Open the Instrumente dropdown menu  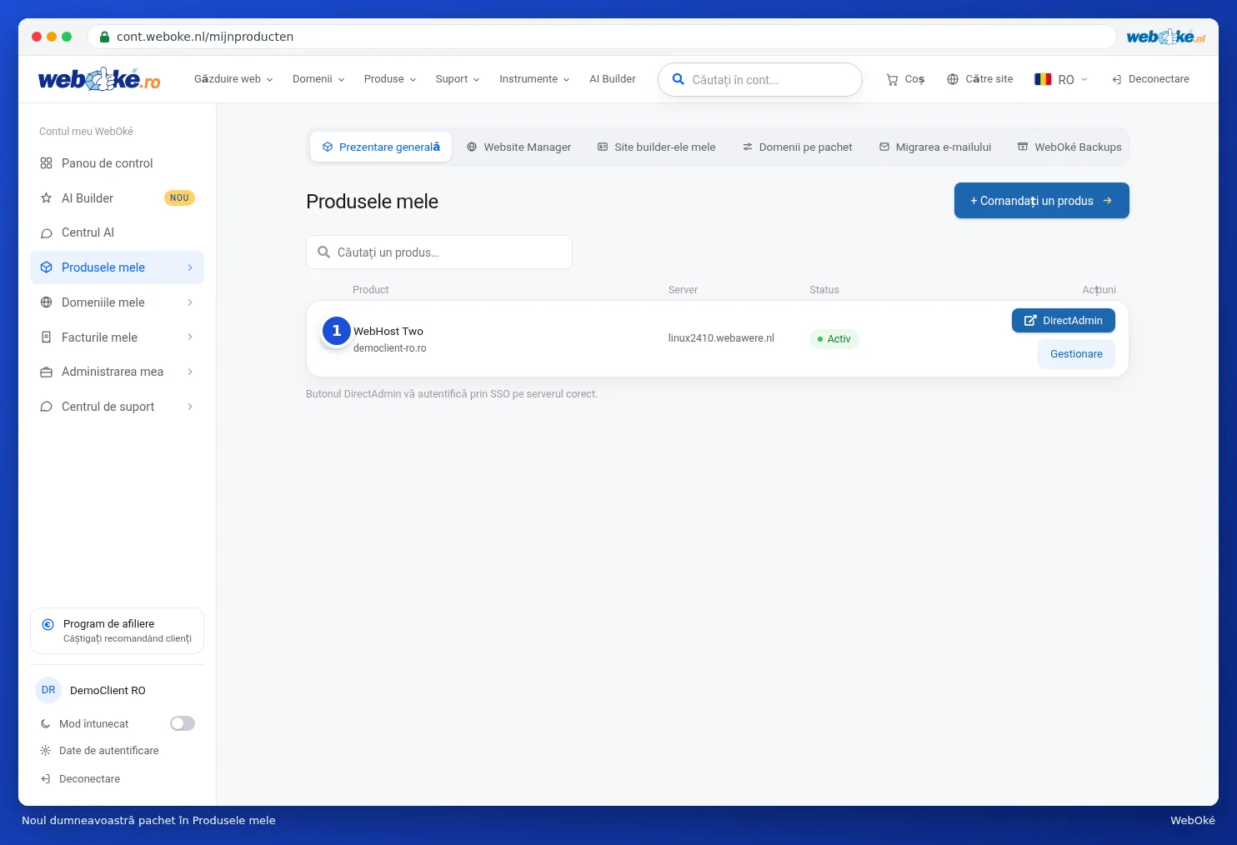[534, 79]
